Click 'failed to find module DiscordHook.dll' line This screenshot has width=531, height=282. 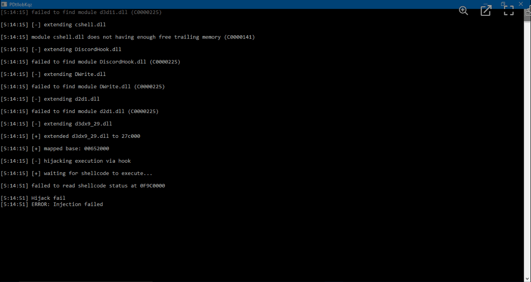click(91, 62)
